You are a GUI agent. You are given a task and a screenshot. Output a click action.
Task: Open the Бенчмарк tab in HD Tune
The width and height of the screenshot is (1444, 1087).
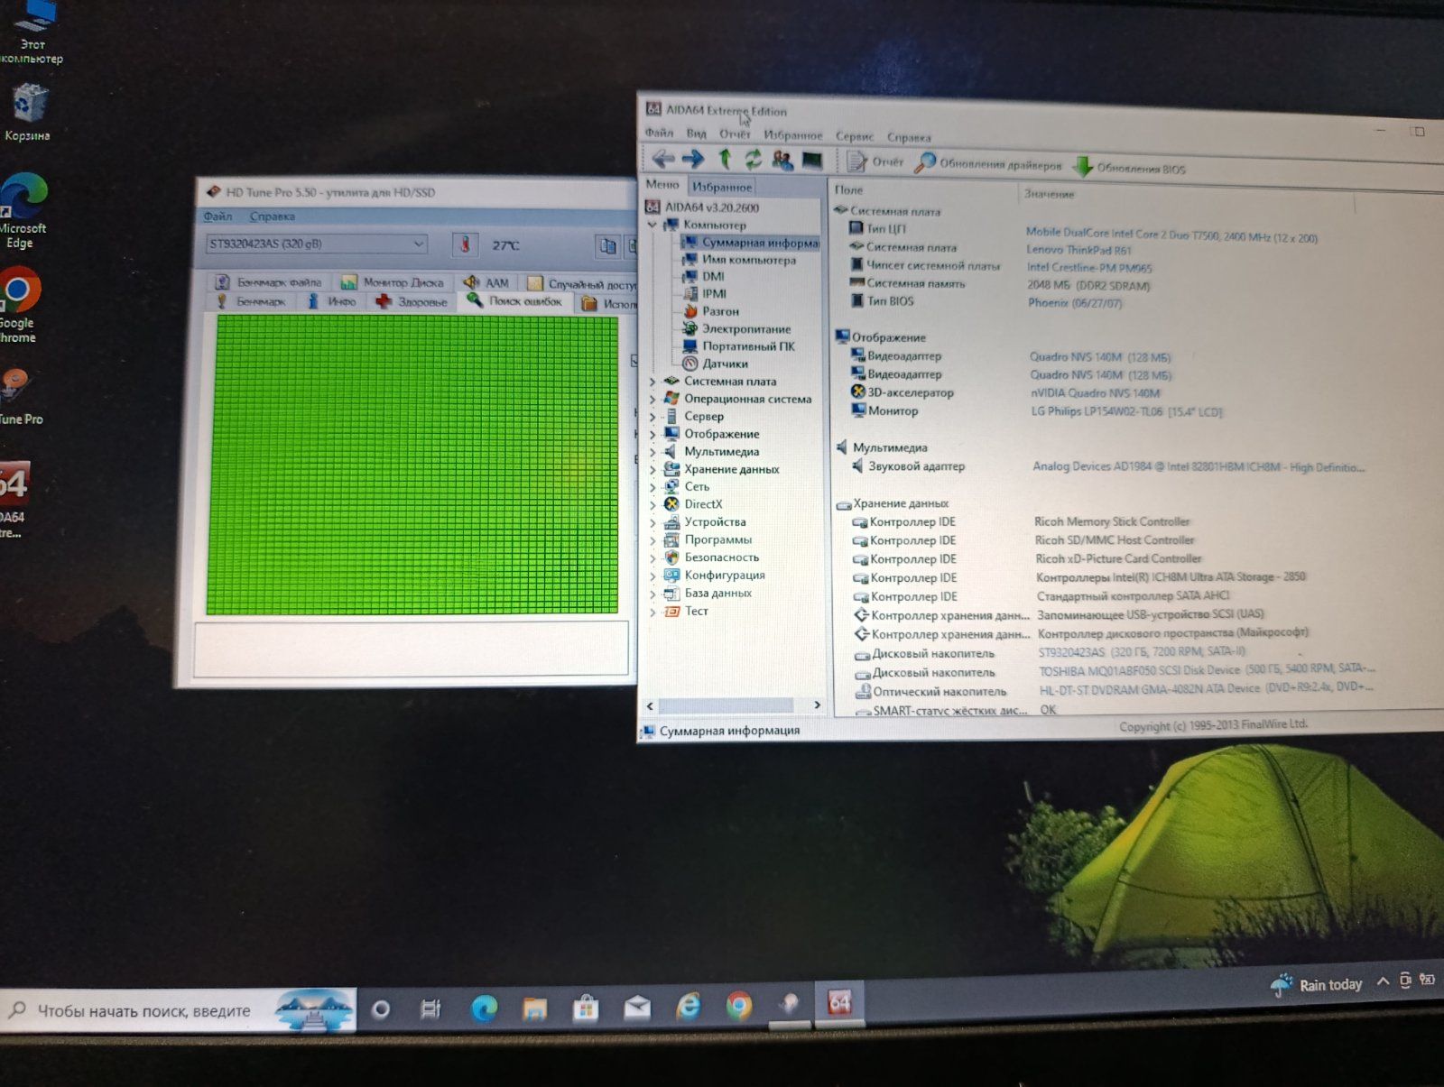click(x=252, y=301)
